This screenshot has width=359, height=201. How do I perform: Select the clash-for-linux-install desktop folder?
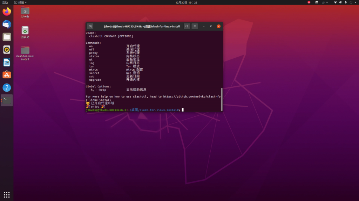coord(25,50)
